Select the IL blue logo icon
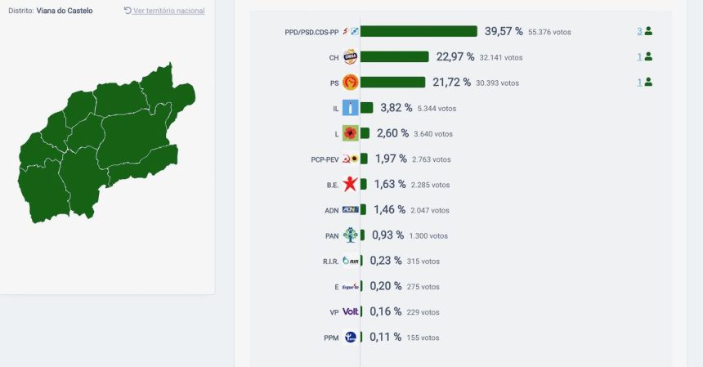Screen dimensions: 703x367 pyautogui.click(x=350, y=108)
